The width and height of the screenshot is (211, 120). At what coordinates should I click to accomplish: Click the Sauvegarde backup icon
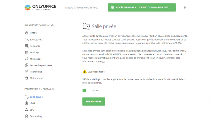(26, 40)
